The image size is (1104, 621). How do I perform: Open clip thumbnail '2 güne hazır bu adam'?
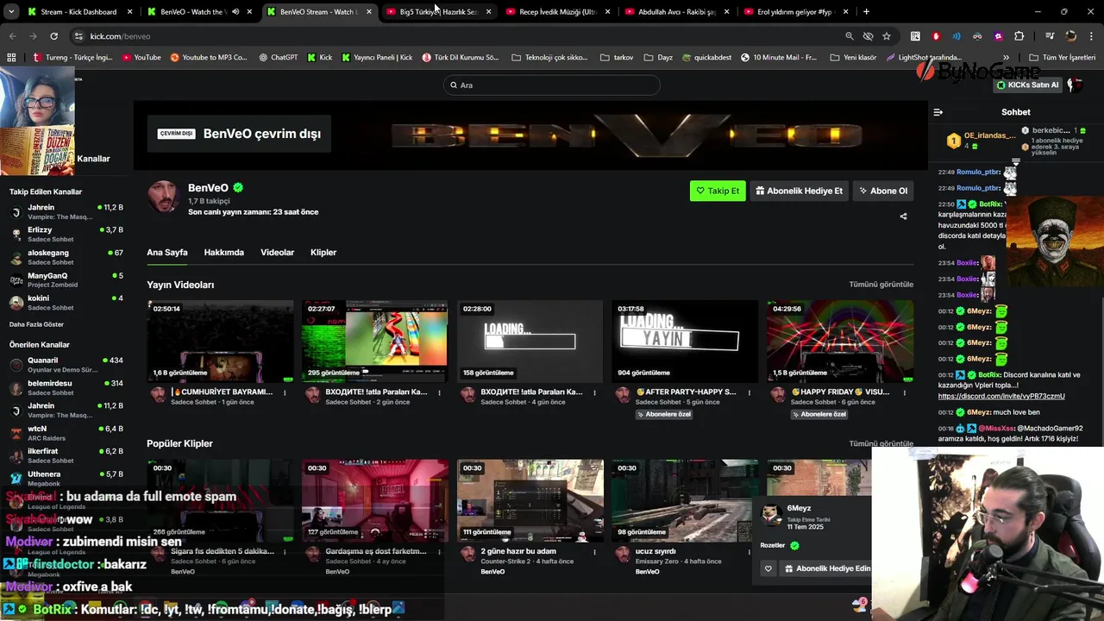click(530, 500)
